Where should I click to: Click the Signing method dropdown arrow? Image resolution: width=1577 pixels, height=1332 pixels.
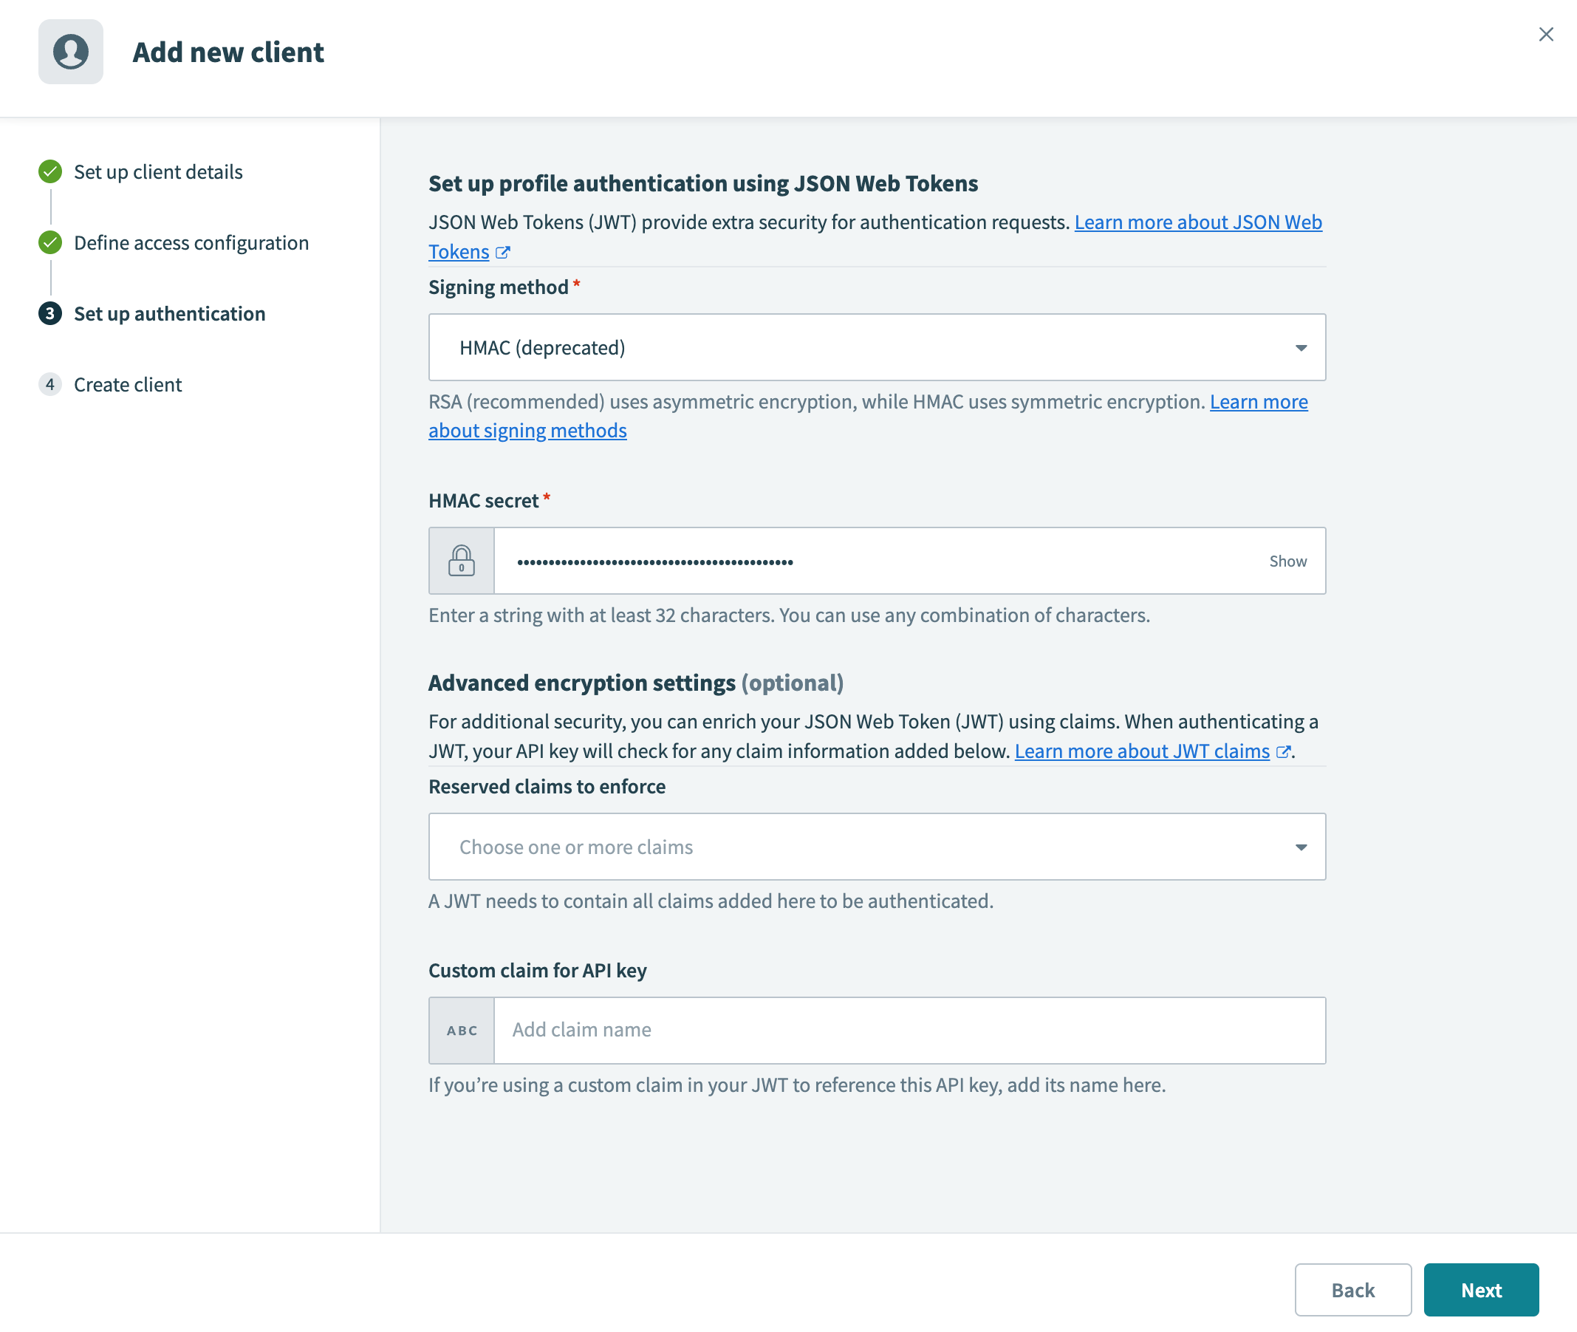click(x=1301, y=348)
